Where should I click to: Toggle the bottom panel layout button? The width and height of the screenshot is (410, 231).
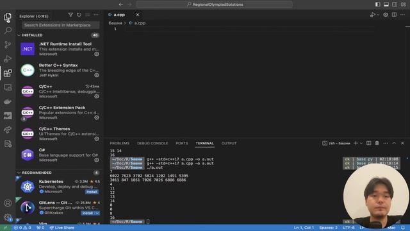tap(386, 4)
